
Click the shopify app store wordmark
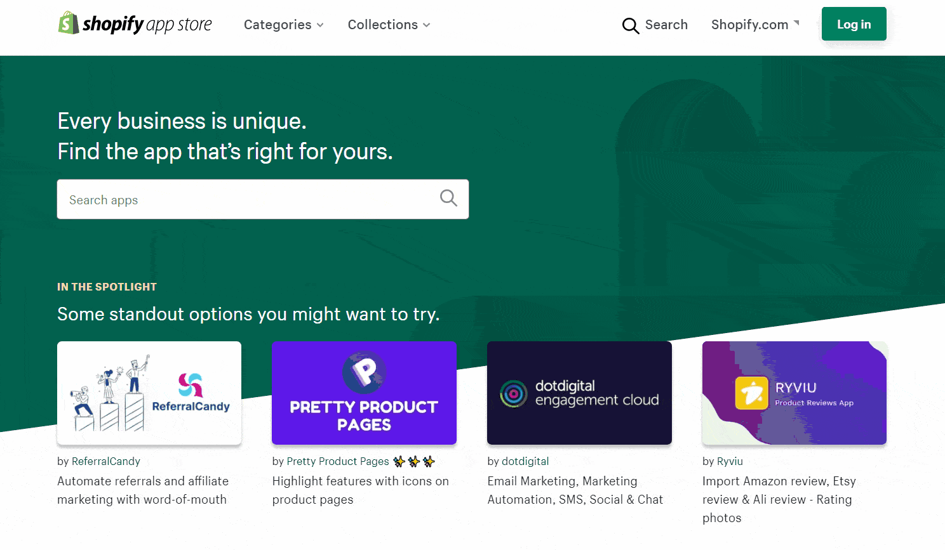click(x=147, y=24)
